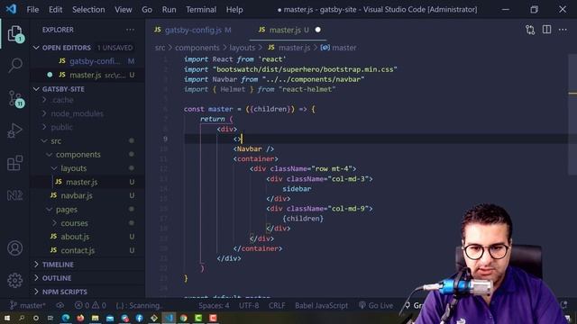Click the Open Changes compare icon
Image resolution: width=577 pixels, height=324 pixels.
click(530, 30)
